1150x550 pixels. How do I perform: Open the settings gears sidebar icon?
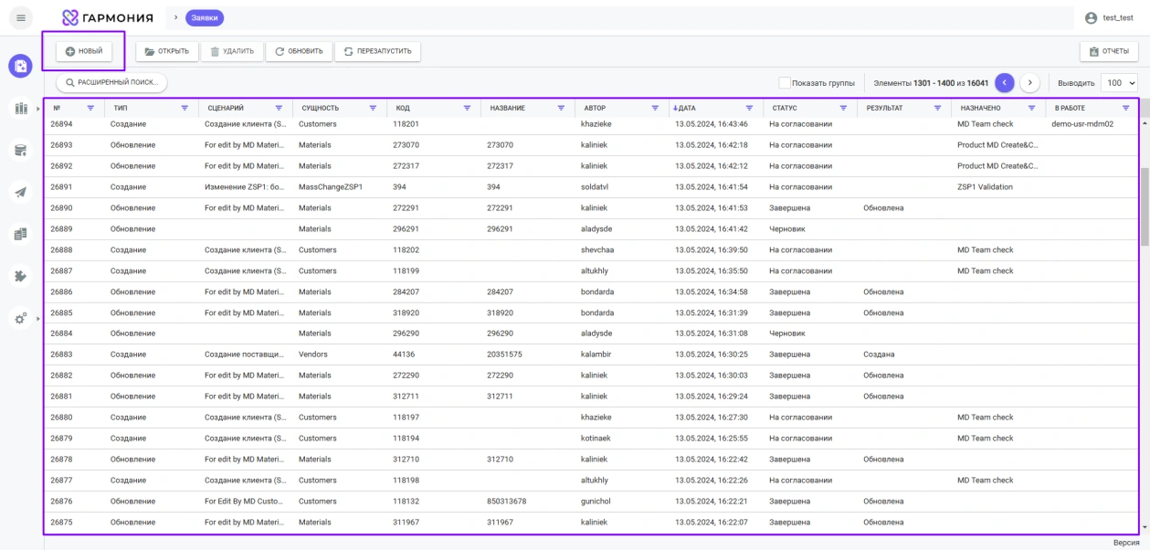click(x=19, y=317)
